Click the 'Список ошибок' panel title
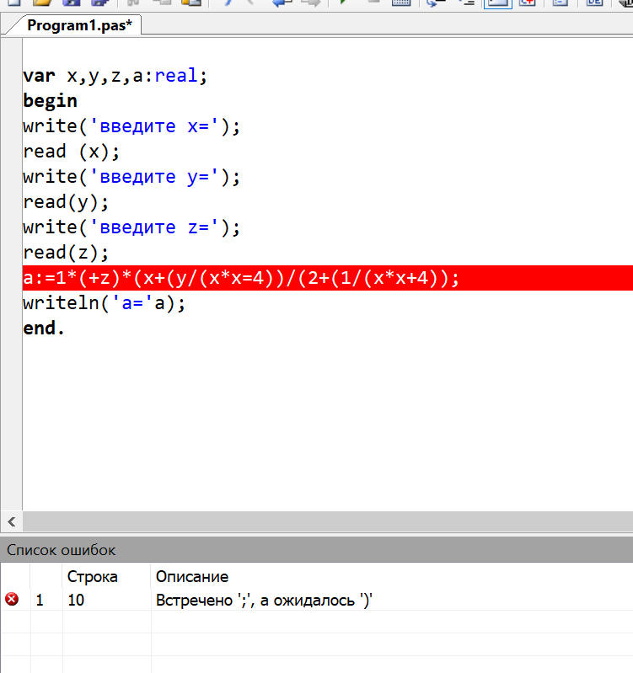 [x=61, y=550]
